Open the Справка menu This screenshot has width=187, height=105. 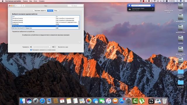41,1
